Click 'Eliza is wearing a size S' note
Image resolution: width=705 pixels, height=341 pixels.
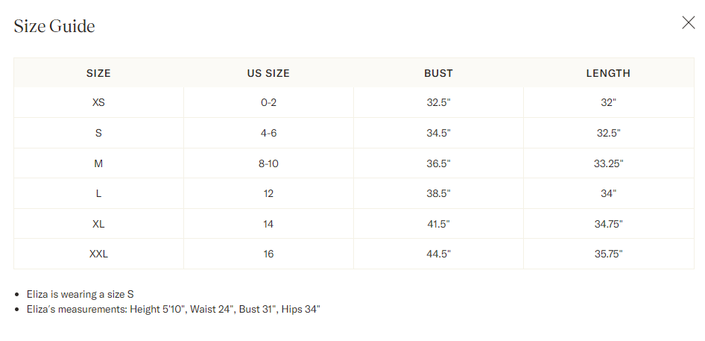coord(80,294)
